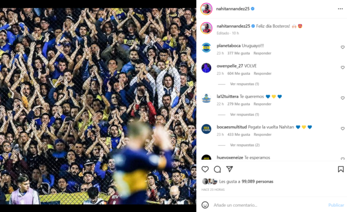Expand replies under la12tuittera's comment
This screenshot has width=347, height=212.
pos(244,114)
